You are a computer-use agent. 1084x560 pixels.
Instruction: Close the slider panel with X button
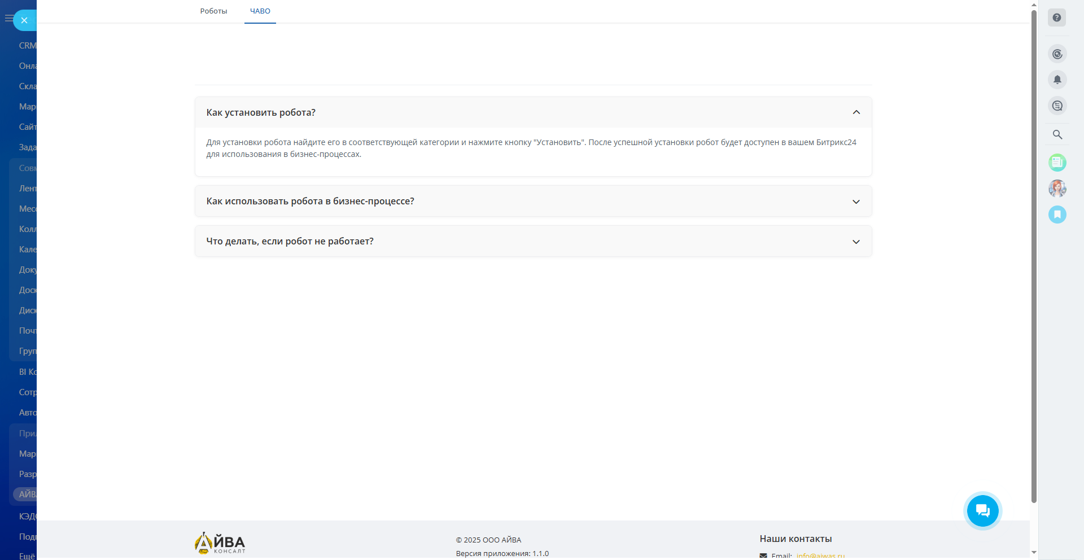pyautogui.click(x=24, y=20)
